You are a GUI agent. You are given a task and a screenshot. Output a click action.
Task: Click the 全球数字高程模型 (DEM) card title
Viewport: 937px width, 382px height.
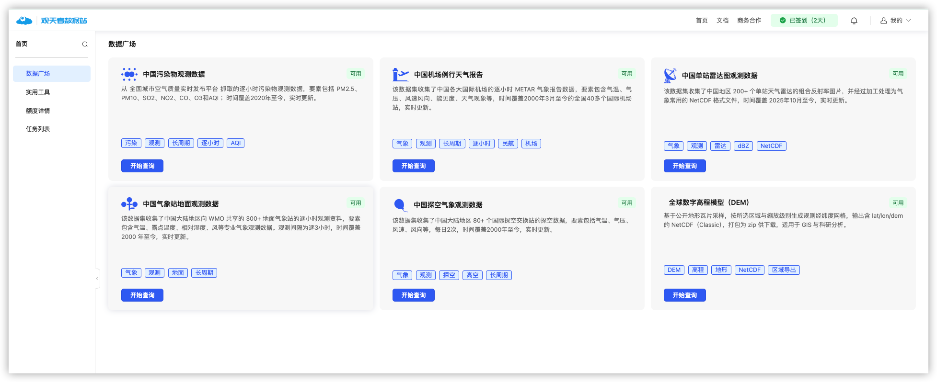point(709,202)
